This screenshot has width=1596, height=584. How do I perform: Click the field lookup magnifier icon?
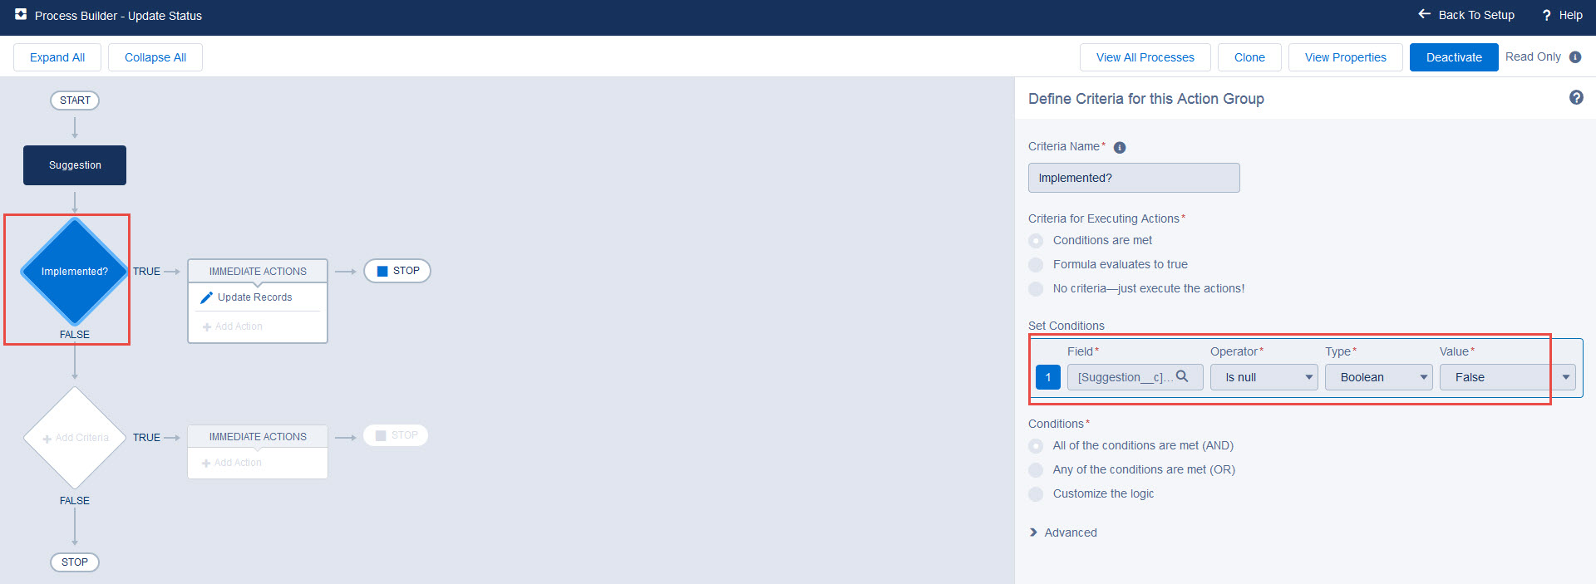pos(1182,376)
